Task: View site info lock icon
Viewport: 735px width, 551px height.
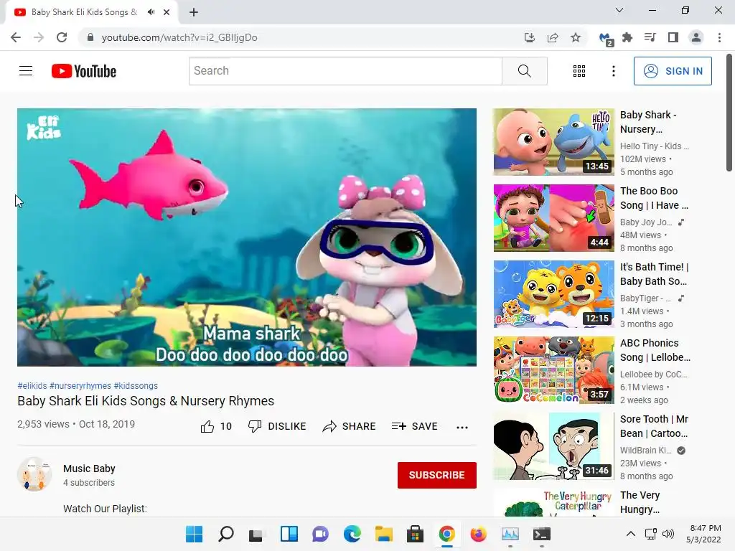Action: point(90,37)
